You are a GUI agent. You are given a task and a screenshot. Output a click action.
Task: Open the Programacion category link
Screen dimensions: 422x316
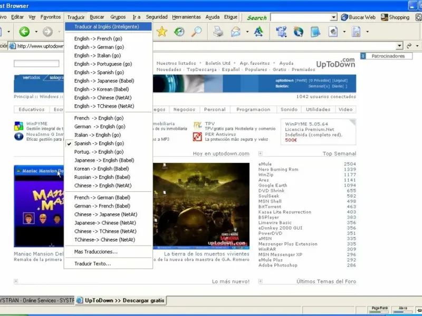253,110
